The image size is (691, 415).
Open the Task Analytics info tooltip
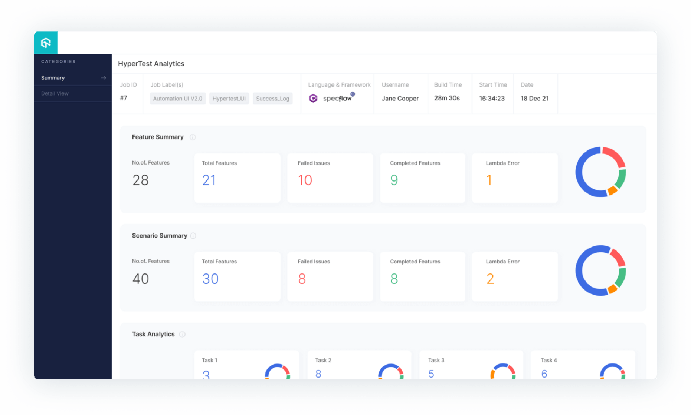pos(182,334)
